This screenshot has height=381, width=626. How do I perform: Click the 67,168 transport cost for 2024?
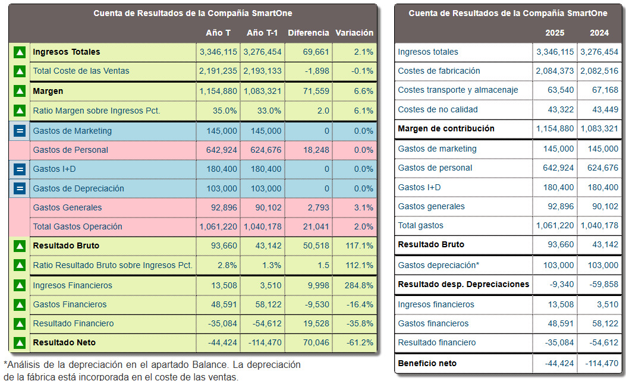tap(605, 90)
